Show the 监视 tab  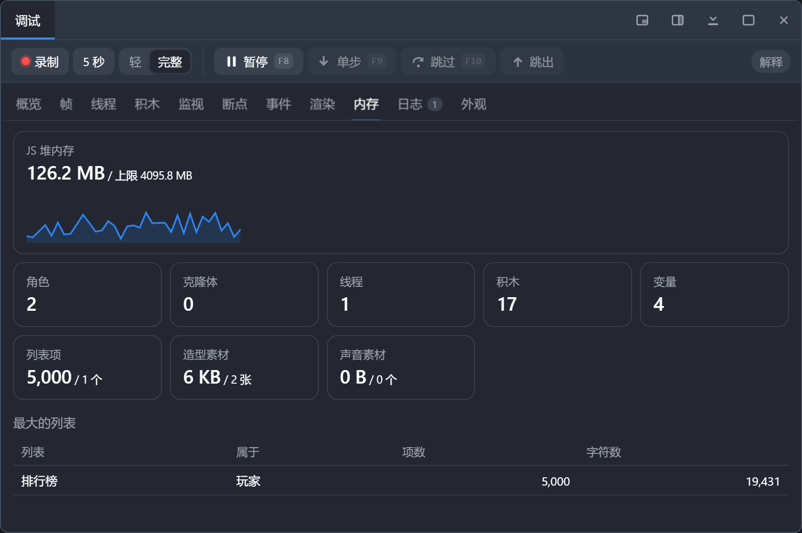[191, 104]
